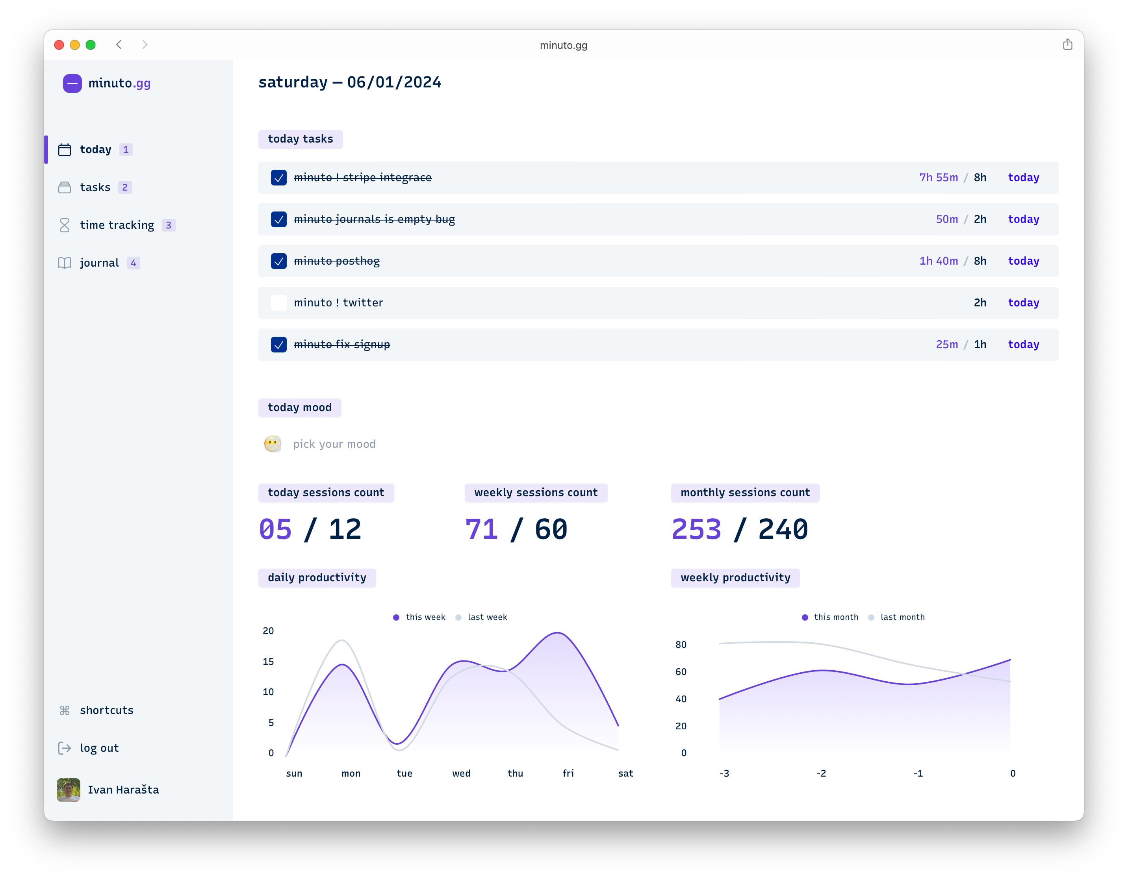Click the journal book icon

[65, 263]
